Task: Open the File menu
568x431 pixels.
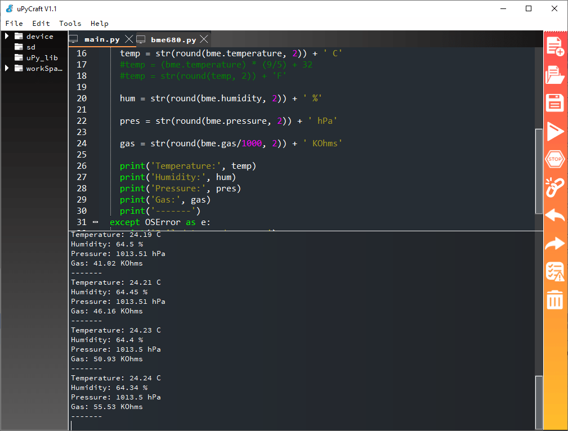Action: (14, 24)
